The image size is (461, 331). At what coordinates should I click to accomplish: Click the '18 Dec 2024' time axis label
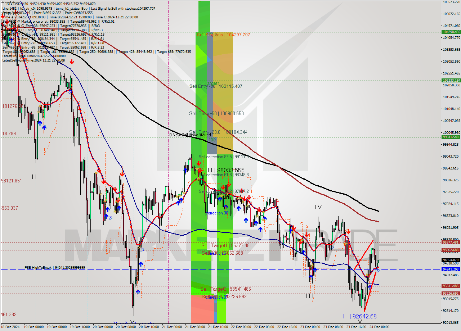11,327
